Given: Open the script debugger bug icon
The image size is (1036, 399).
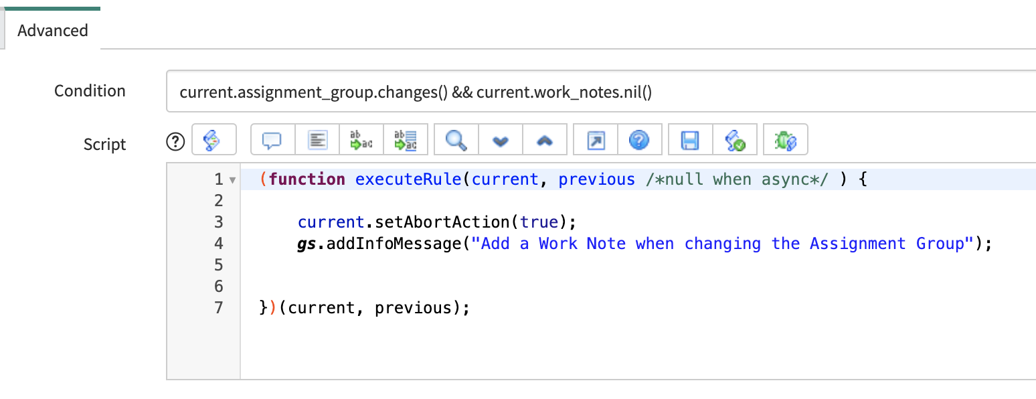Looking at the screenshot, I should [x=785, y=141].
